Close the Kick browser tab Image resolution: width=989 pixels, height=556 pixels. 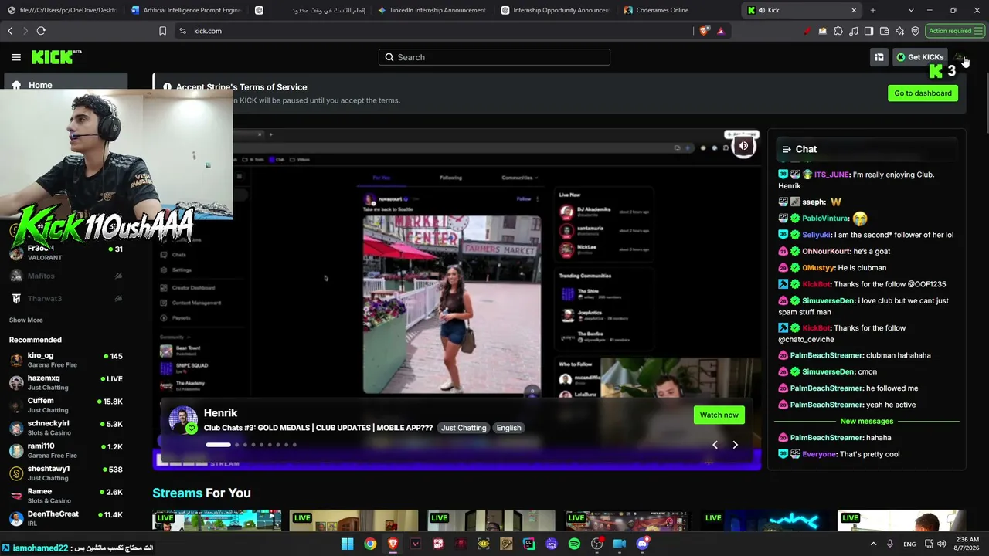coord(854,10)
